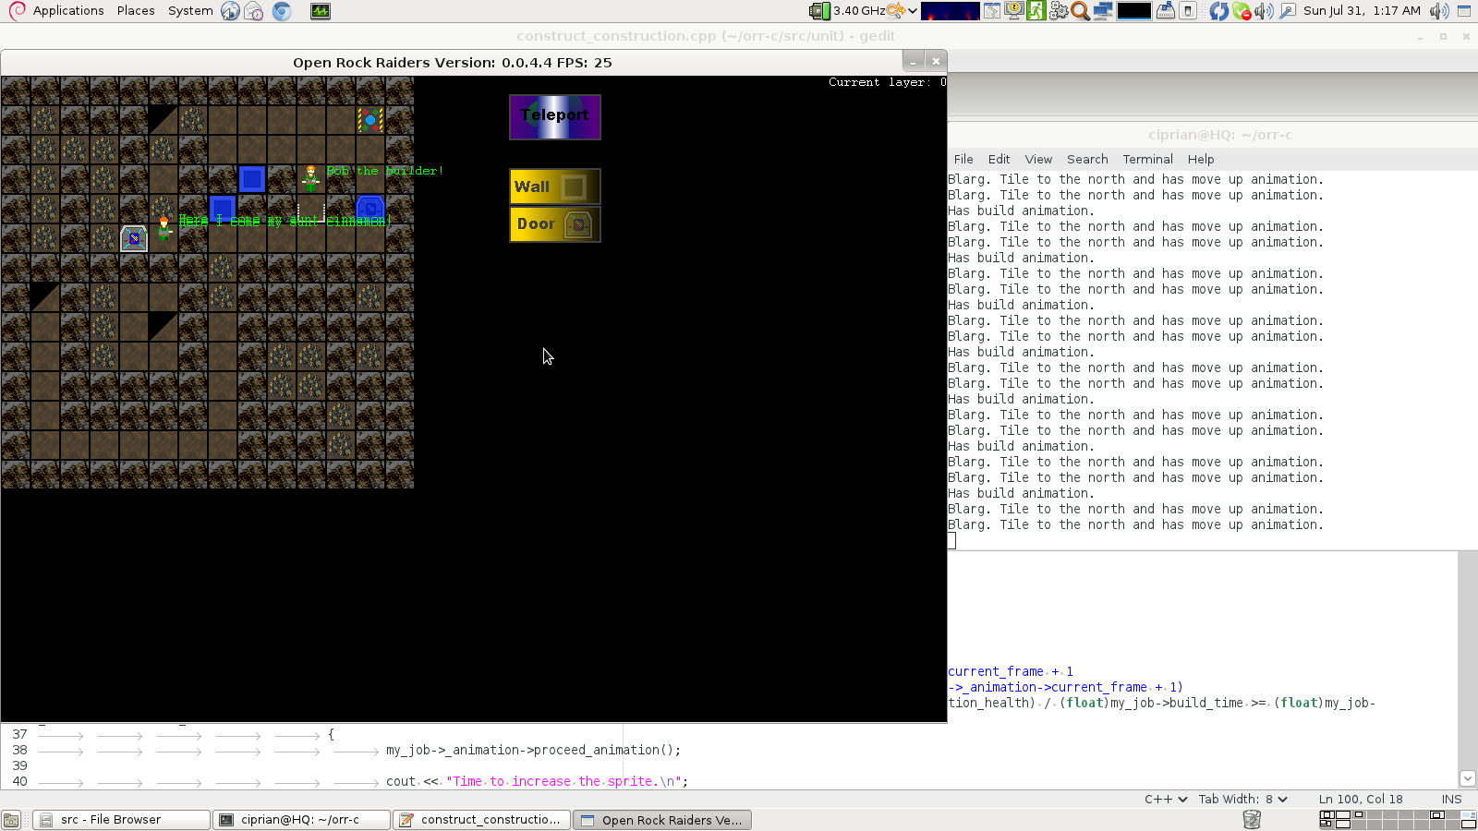Click the striped teleport pad tile
The width and height of the screenshot is (1478, 831).
pos(370,119)
